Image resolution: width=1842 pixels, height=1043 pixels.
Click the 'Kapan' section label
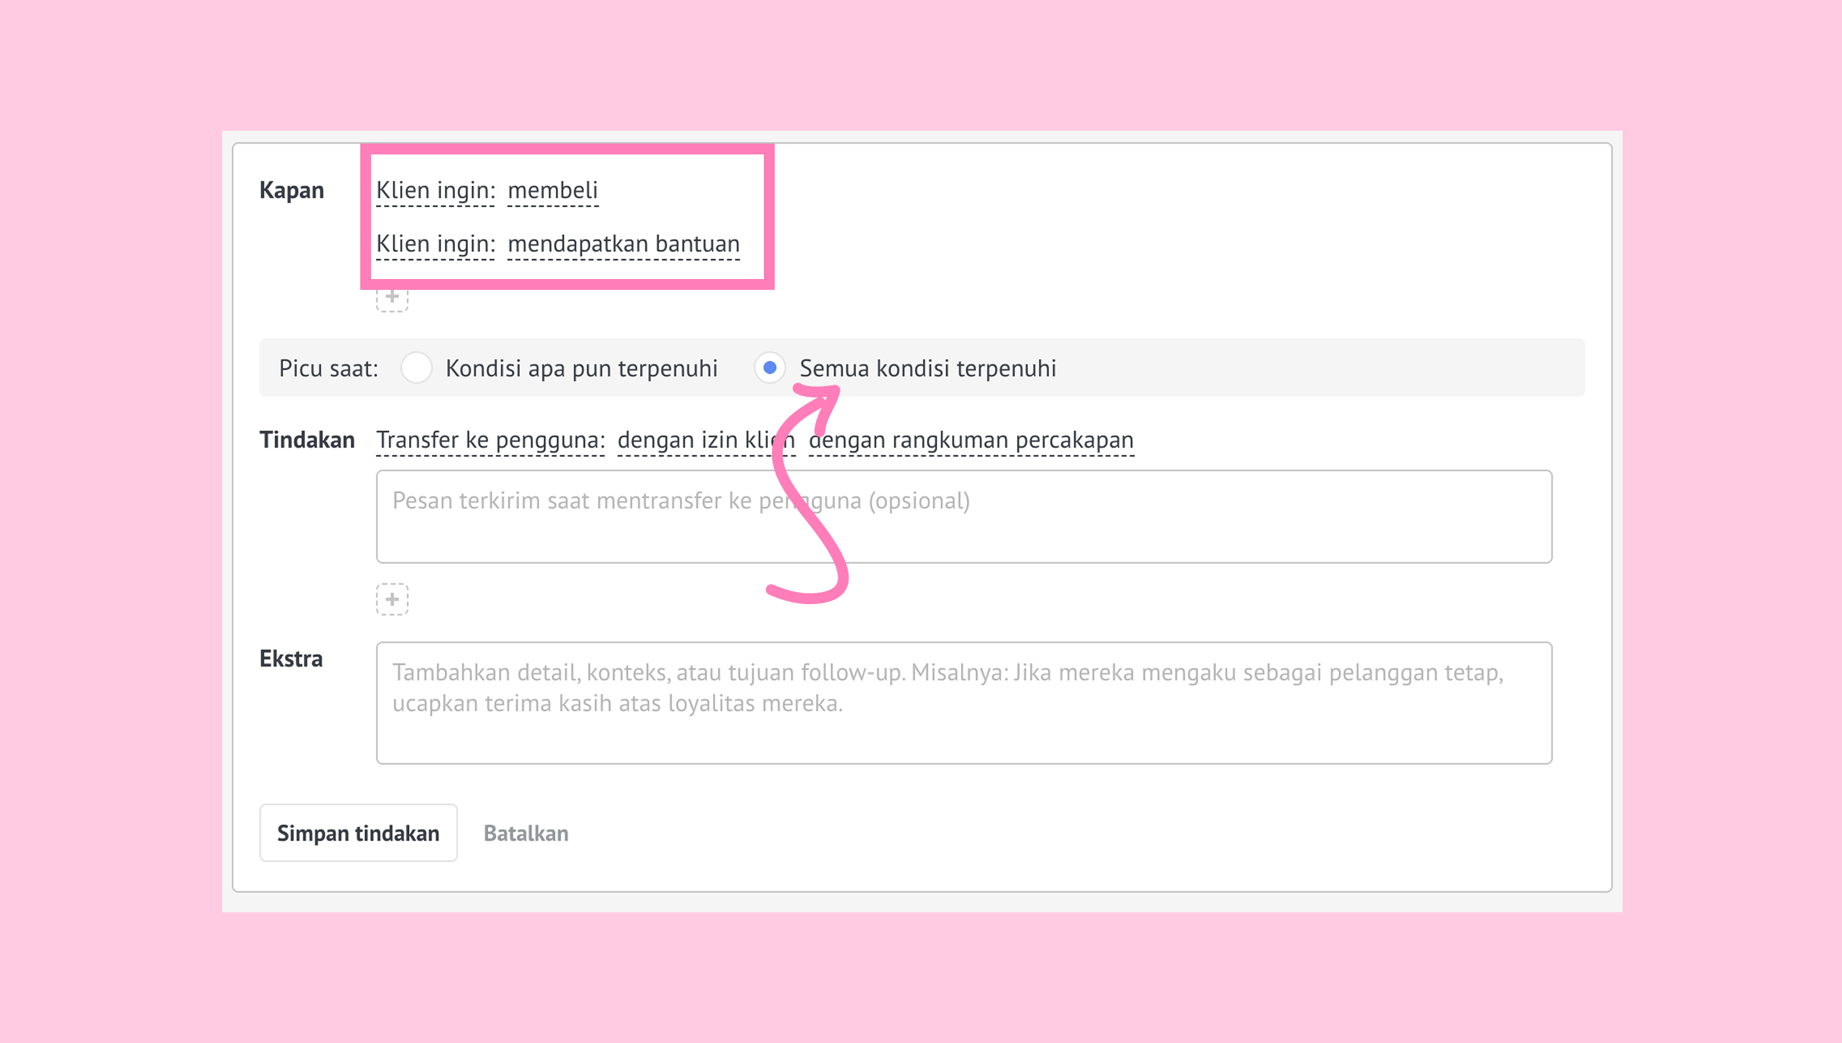point(291,190)
